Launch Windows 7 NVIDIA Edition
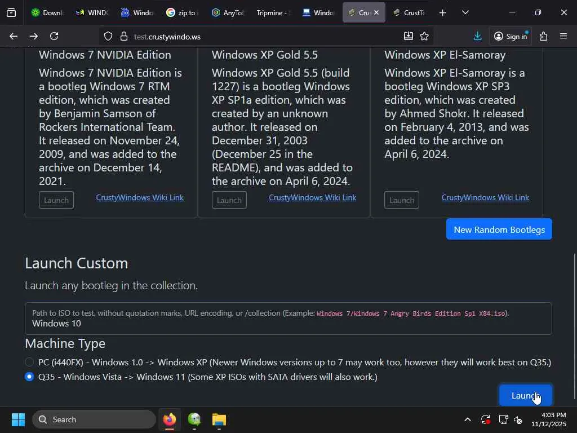577x433 pixels. [x=56, y=200]
